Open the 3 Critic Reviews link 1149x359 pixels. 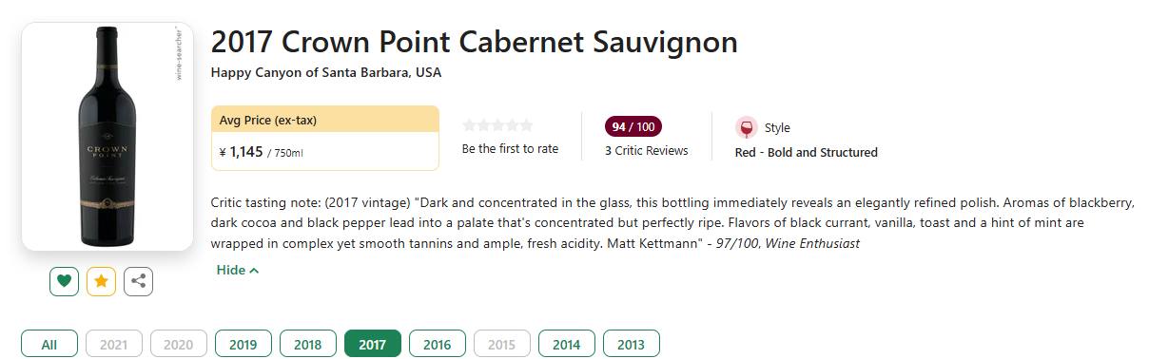pos(647,150)
